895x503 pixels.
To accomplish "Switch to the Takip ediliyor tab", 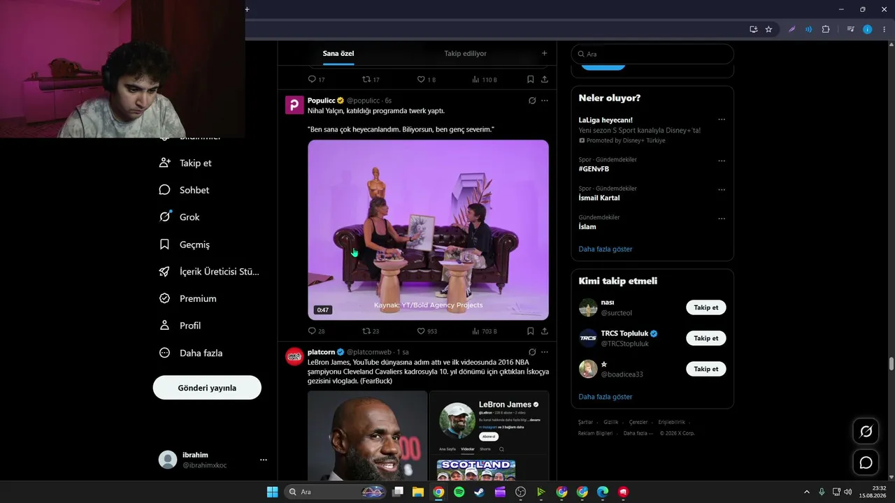I will 465,54.
